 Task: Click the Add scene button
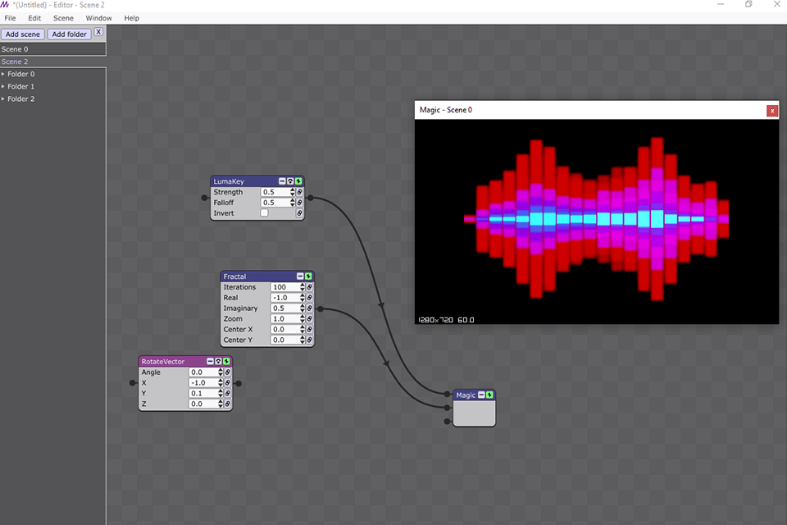pyautogui.click(x=23, y=34)
